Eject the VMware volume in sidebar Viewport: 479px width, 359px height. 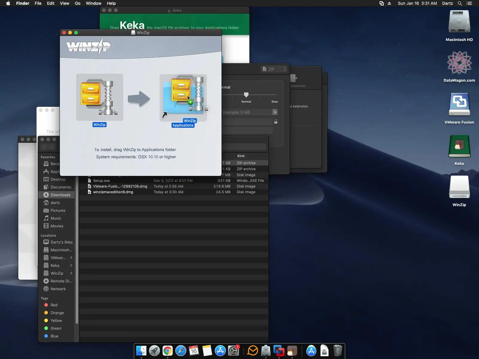point(71,258)
